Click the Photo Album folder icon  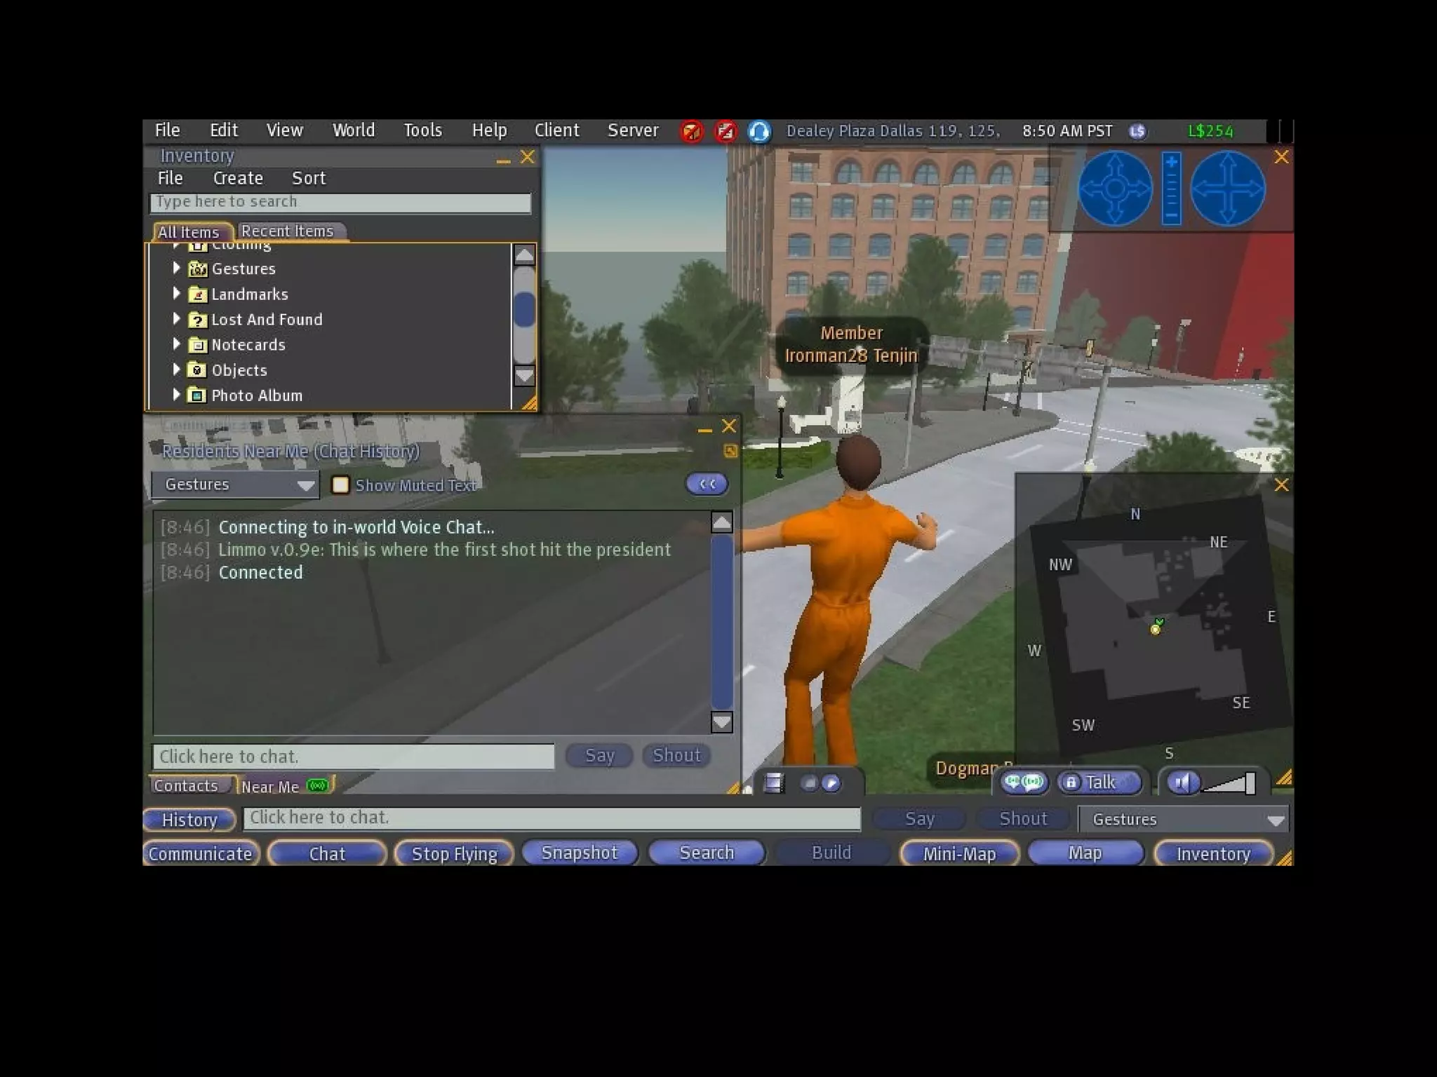(198, 395)
